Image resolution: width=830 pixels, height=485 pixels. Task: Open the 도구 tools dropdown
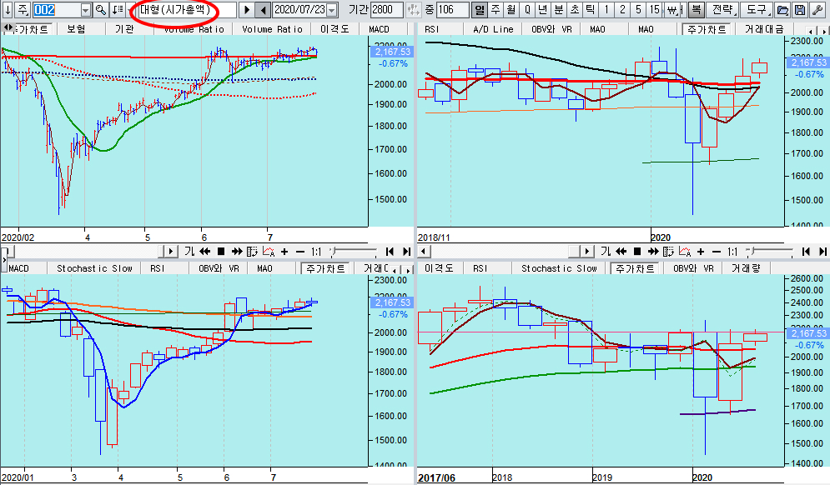pyautogui.click(x=757, y=9)
